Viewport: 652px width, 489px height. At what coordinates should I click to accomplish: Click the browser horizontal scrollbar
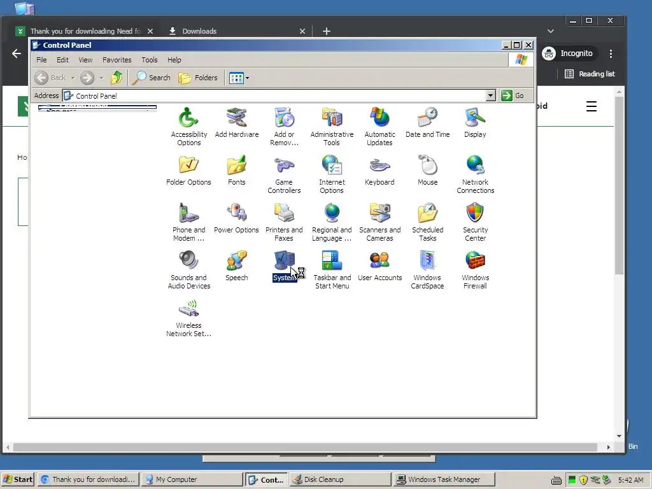coord(305,448)
